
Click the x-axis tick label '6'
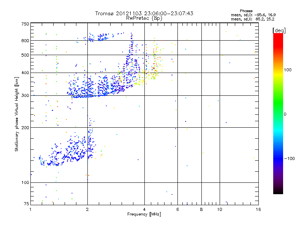[x=177, y=209]
